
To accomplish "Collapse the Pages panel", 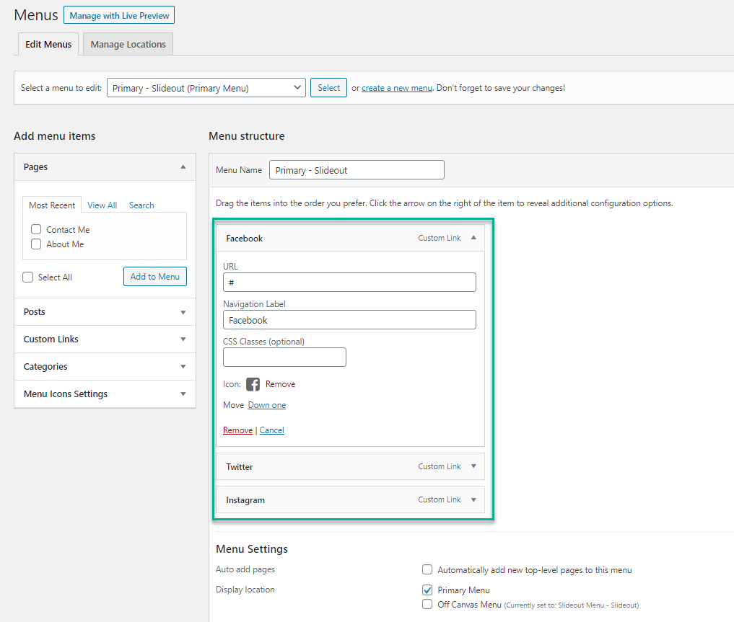I will tap(183, 166).
